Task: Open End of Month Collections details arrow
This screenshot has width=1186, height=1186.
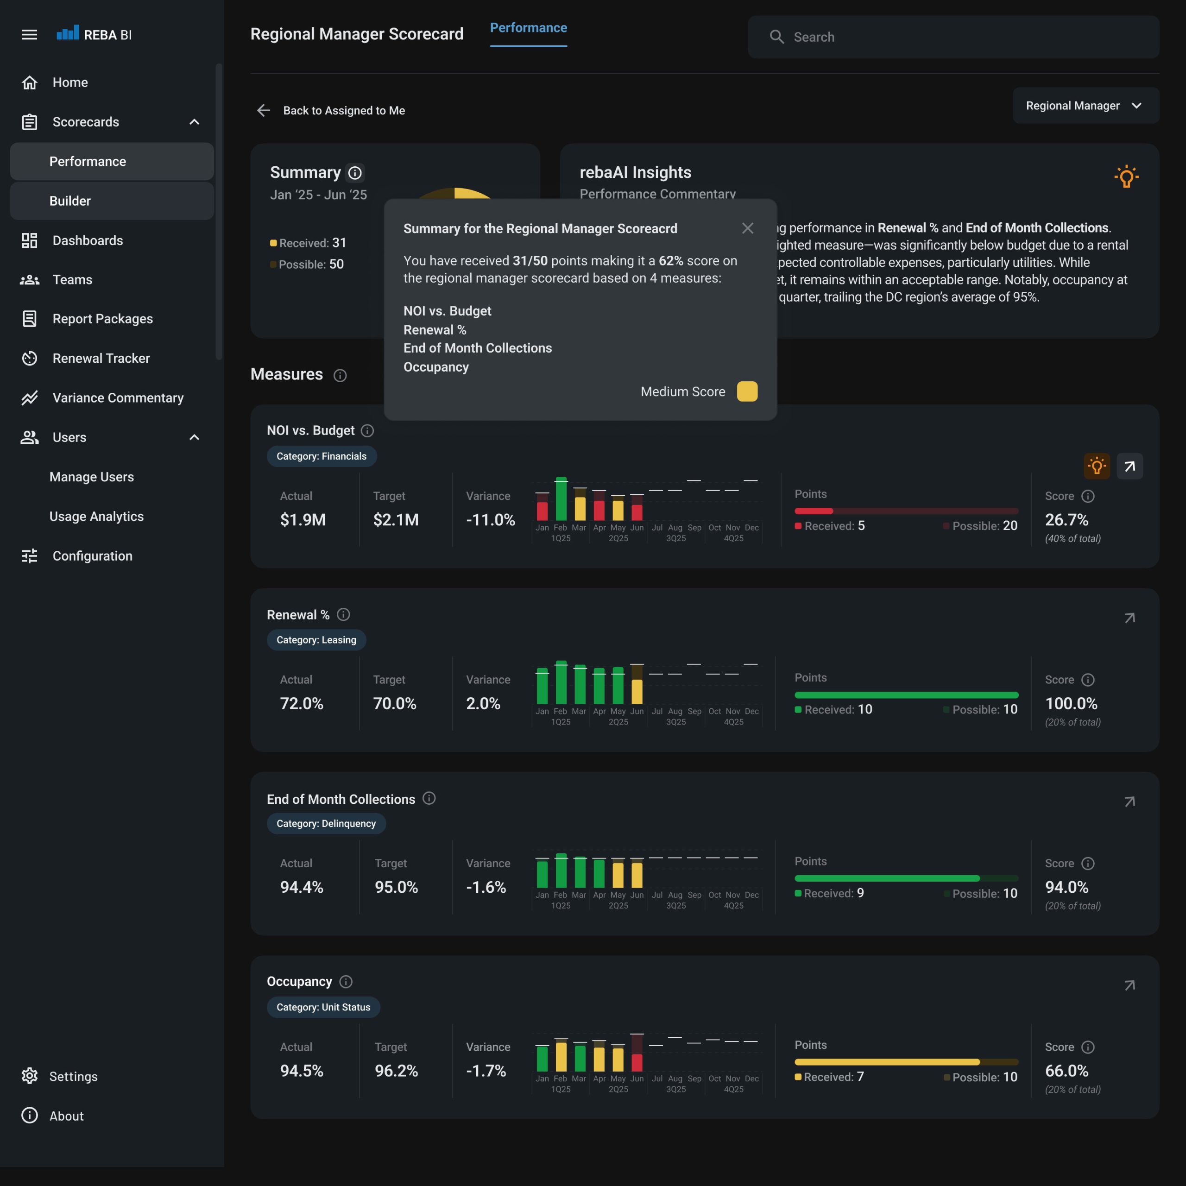Action: coord(1129,802)
